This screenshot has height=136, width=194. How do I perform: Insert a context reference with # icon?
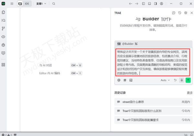coord(125,80)
